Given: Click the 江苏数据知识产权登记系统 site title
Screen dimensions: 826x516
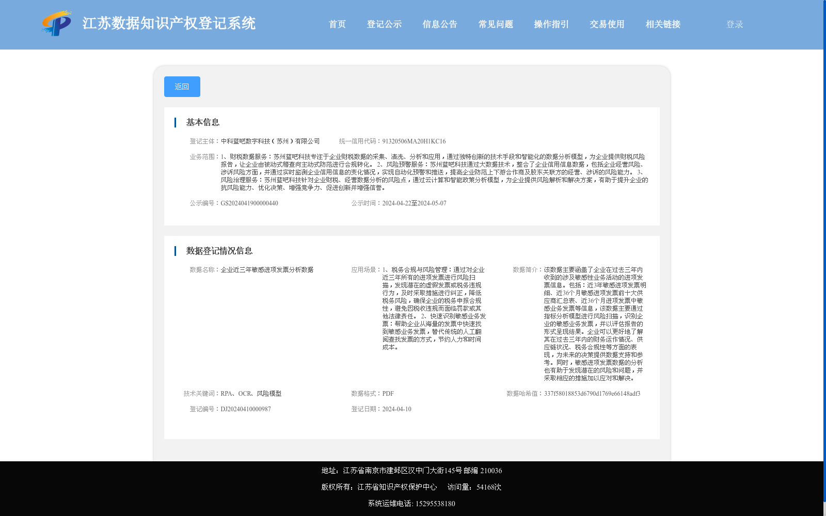Looking at the screenshot, I should tap(169, 23).
